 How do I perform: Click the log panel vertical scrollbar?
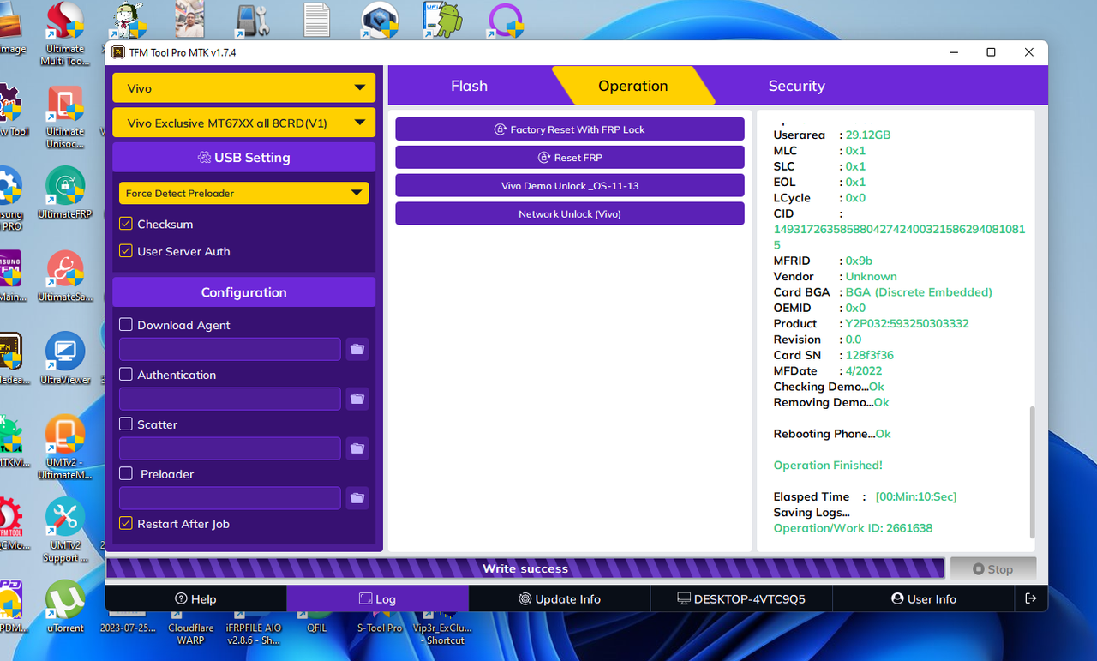[1031, 471]
